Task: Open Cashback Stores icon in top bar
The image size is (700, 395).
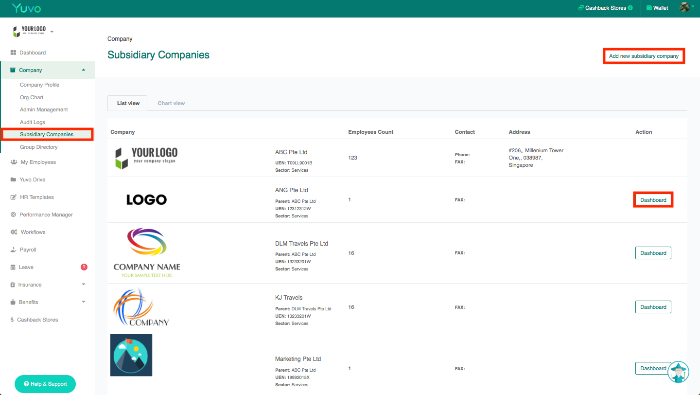Action: click(581, 8)
